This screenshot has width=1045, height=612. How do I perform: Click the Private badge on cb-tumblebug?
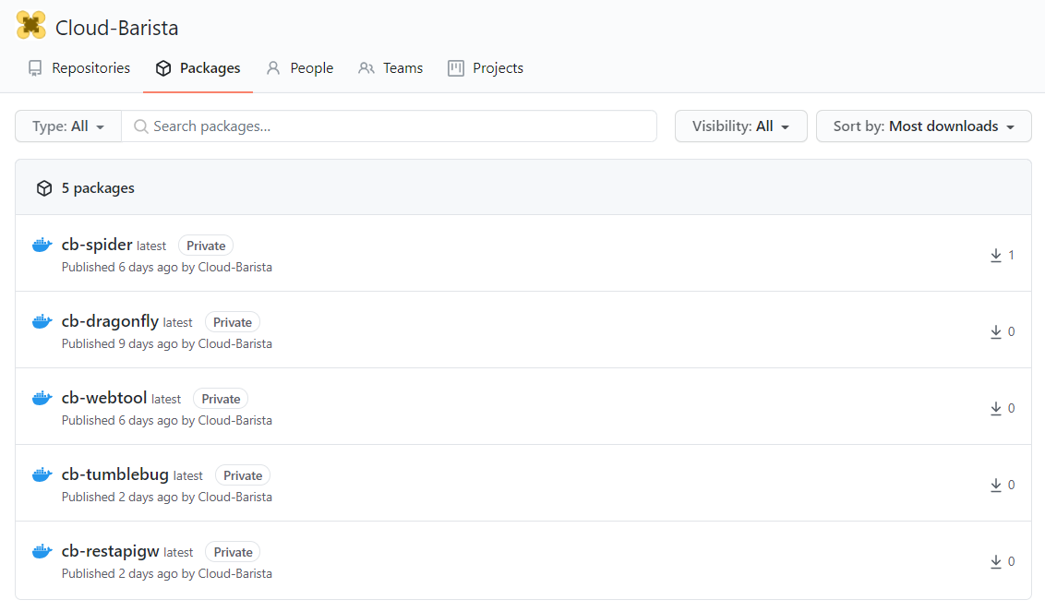tap(243, 475)
